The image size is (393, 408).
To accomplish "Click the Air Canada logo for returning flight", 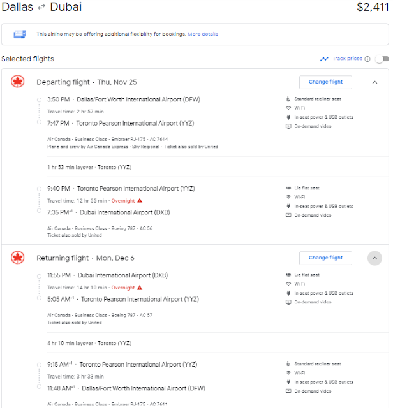I will (x=18, y=258).
